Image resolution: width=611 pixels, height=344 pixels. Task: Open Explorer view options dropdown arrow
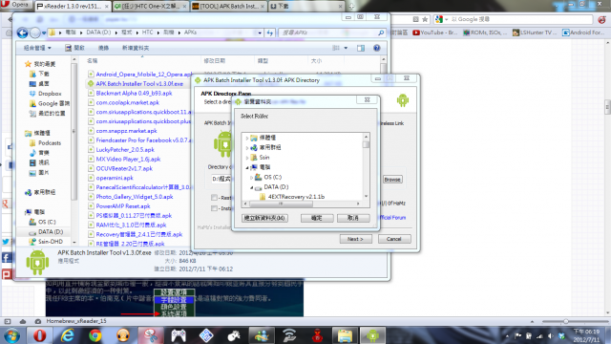pos(346,48)
